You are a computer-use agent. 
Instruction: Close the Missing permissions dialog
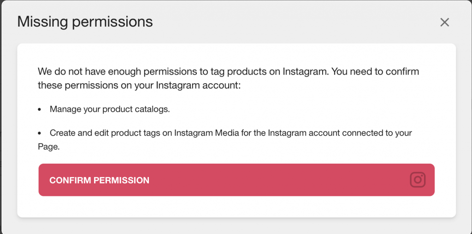point(444,22)
